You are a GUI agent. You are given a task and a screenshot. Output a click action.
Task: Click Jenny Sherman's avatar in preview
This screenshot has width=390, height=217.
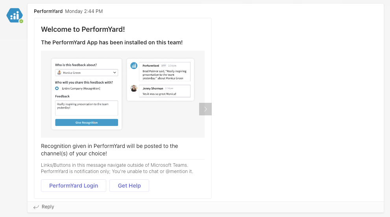(134, 88)
